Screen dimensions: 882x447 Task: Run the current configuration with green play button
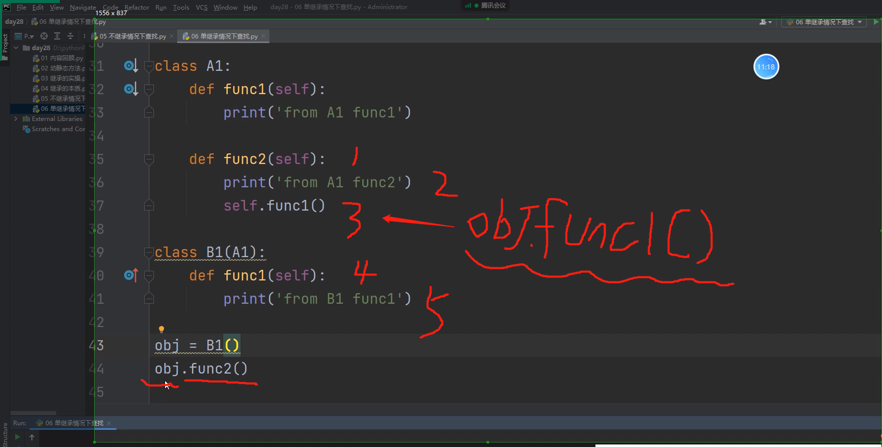(876, 22)
